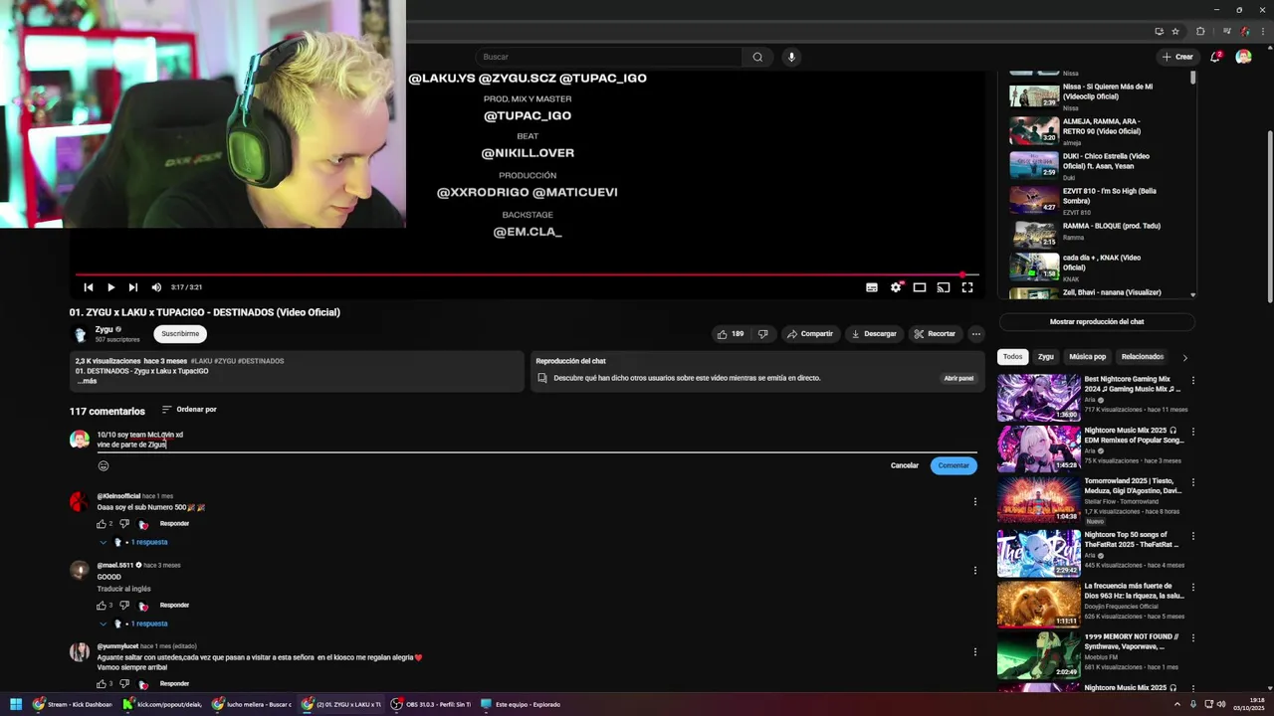This screenshot has width=1274, height=716.
Task: Open Este equipo Explorer taskbar window
Action: 522,704
